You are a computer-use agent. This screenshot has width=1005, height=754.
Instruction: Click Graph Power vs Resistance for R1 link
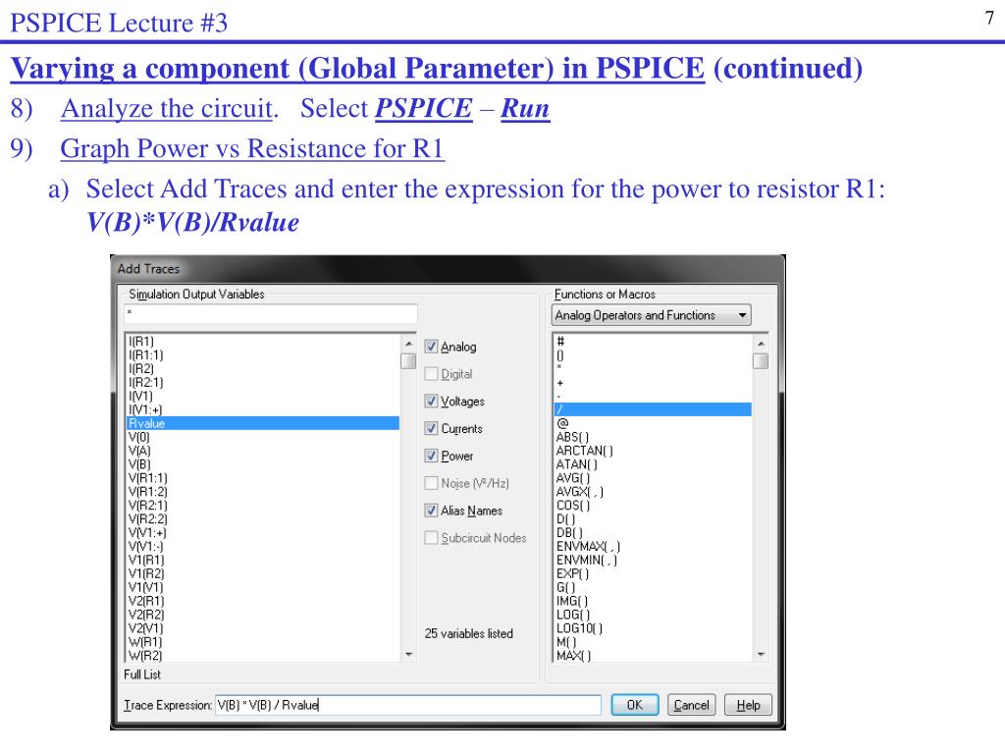252,149
